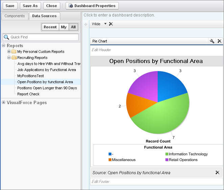Image resolution: width=224 pixels, height=190 pixels.
Task: Click the green Information Technology legend swatch
Action: pyautogui.click(x=167, y=154)
